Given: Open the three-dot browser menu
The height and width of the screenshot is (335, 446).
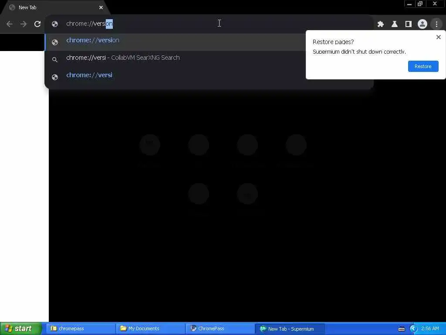Looking at the screenshot, I should tap(436, 24).
